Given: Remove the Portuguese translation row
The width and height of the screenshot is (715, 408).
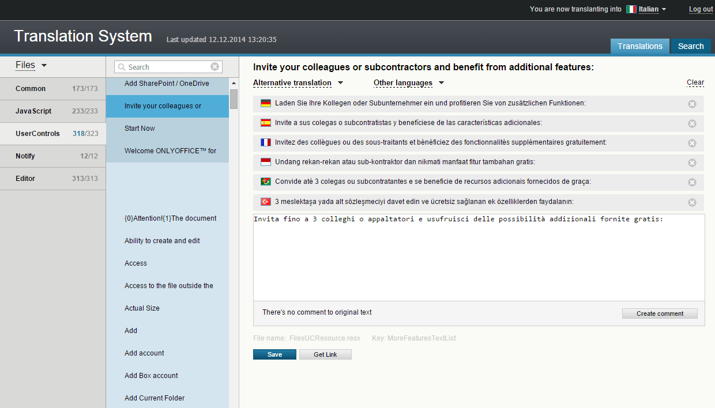Looking at the screenshot, I should pyautogui.click(x=692, y=182).
